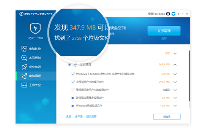Click the 32.0 KB size value
Screen dimensions: 205x138
165,74
